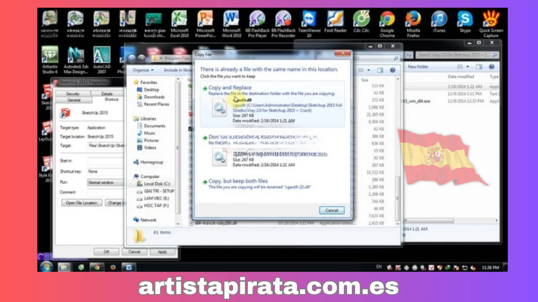This screenshot has width=538, height=302.
Task: Select Documents under Libraries
Action: point(154,126)
